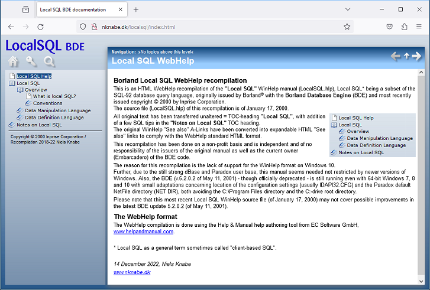
Task: Open What is local SQL? topic
Action: click(x=54, y=96)
